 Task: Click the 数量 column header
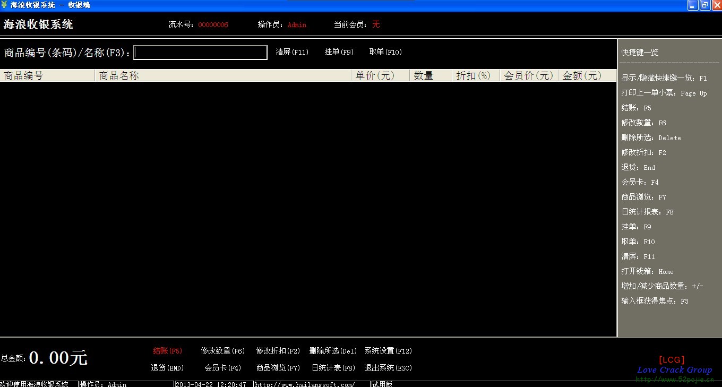(431, 75)
